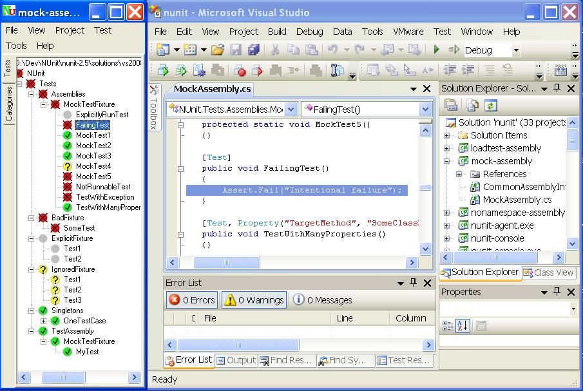Click the Copy icon in the toolbar
Viewport: 583px width, 391px height.
(293, 50)
